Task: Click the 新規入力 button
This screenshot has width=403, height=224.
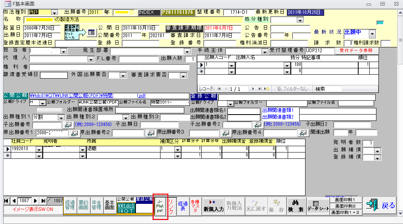Action: pos(214,205)
